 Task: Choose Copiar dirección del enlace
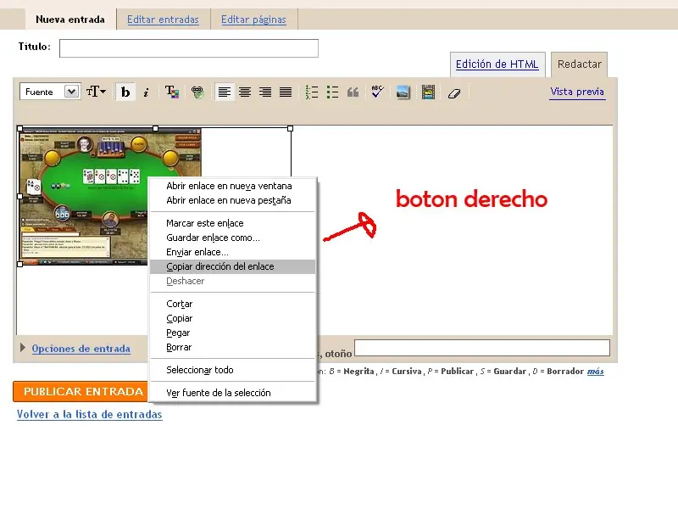tap(220, 266)
